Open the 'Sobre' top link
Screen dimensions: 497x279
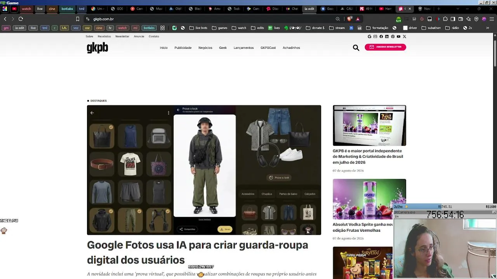point(89,36)
